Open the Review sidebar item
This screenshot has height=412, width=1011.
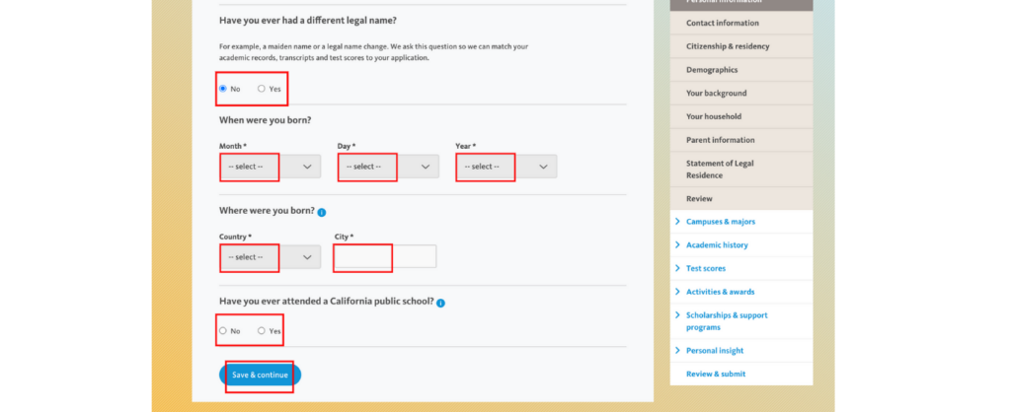741,199
